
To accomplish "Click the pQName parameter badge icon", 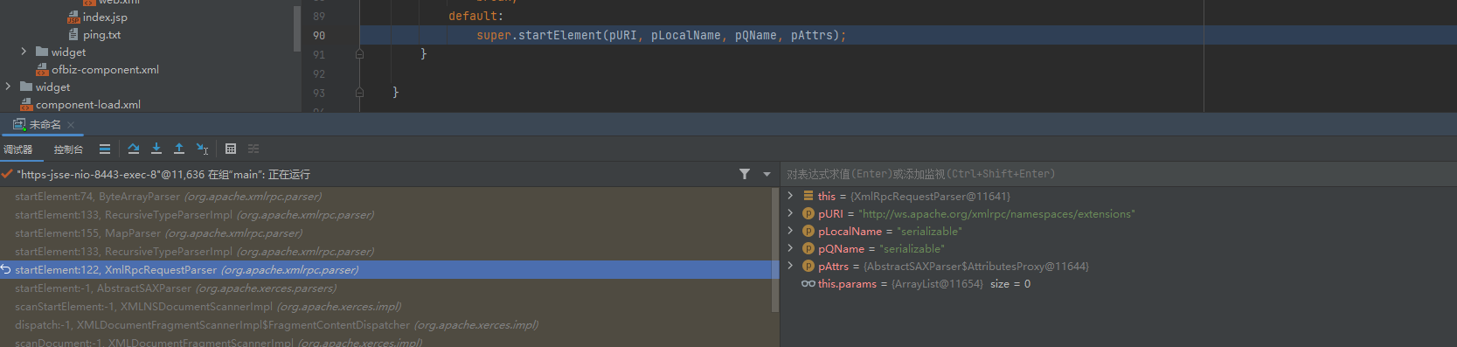I will (808, 248).
